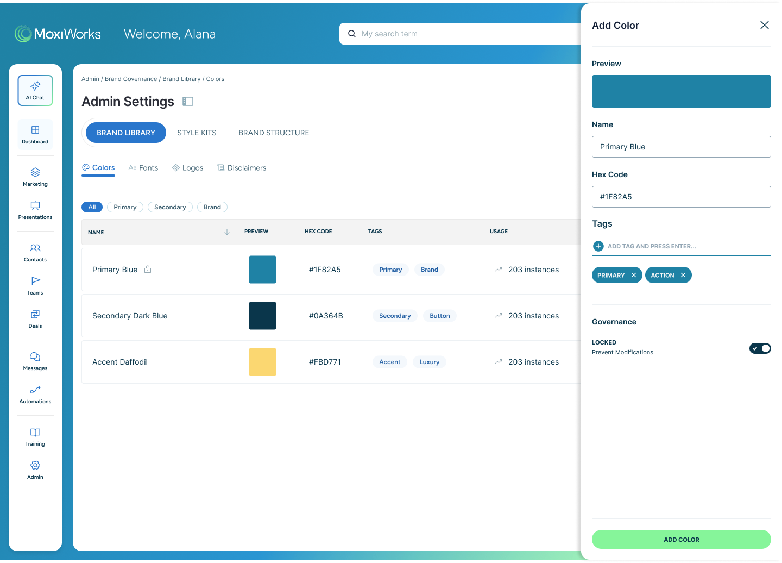Open Deals in the sidebar
The image size is (782, 563).
(35, 319)
